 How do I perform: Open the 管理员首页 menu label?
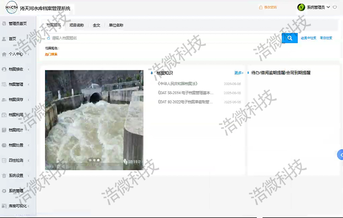click(18, 24)
